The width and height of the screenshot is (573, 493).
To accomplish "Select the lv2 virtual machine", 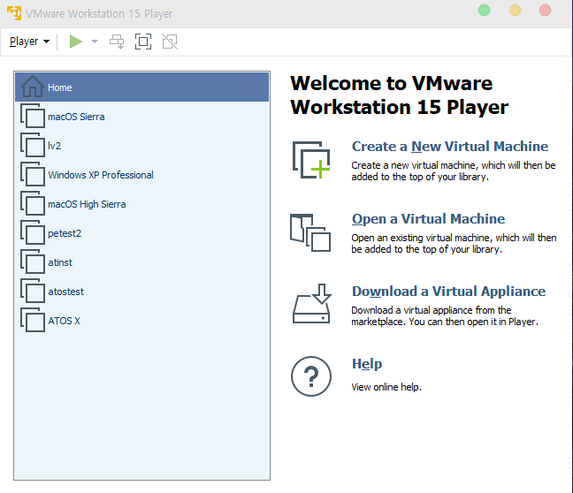I will coord(141,146).
